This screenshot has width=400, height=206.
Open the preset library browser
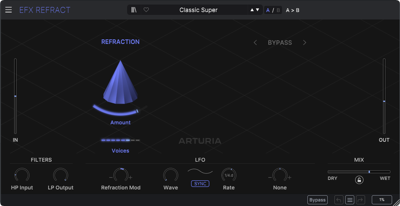click(134, 10)
